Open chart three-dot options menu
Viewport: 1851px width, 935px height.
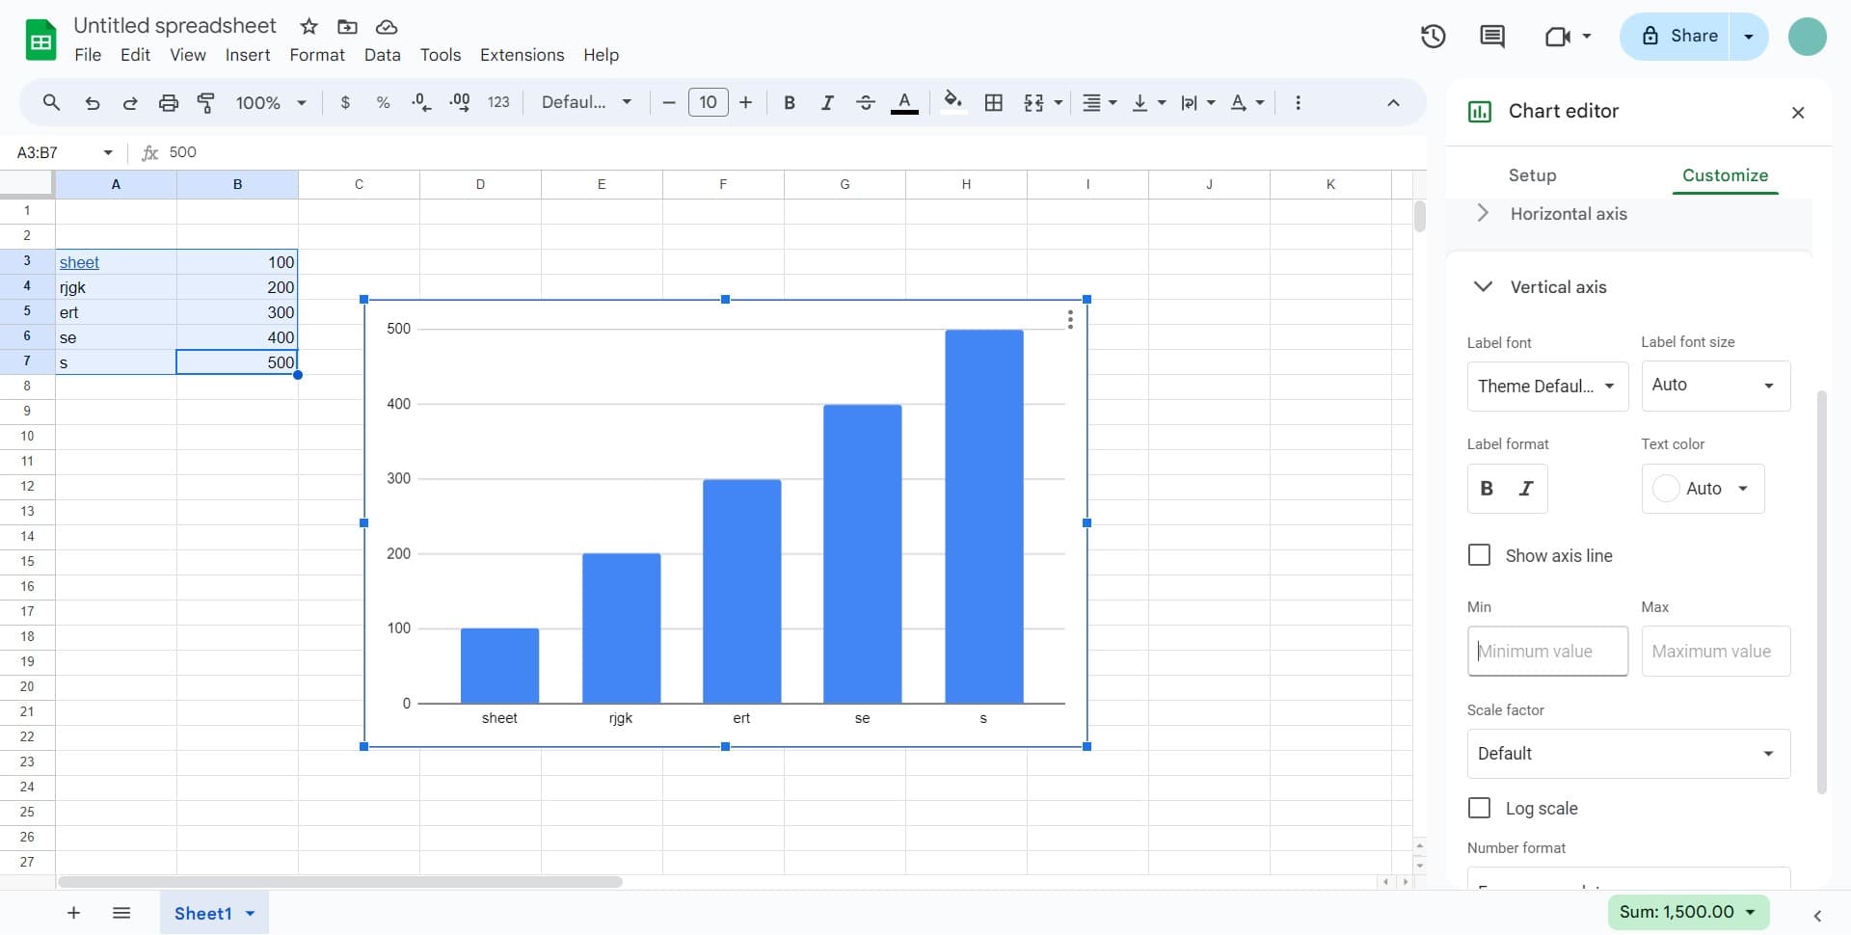coord(1070,320)
